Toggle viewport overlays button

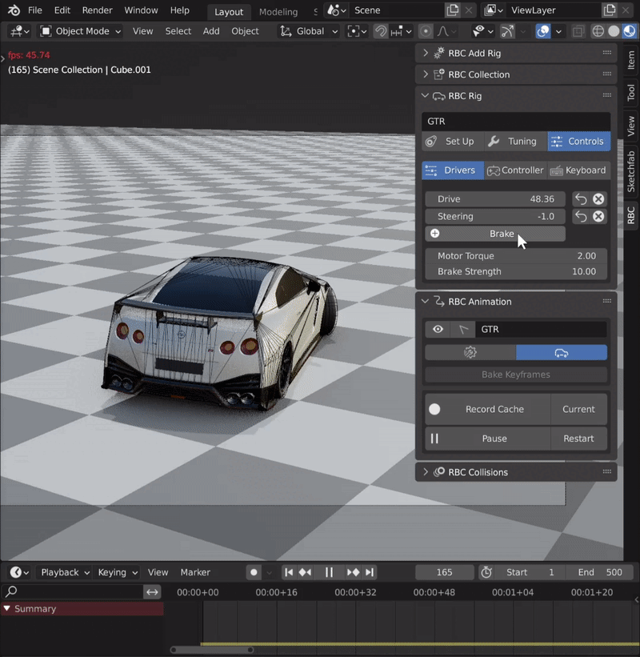coord(543,31)
